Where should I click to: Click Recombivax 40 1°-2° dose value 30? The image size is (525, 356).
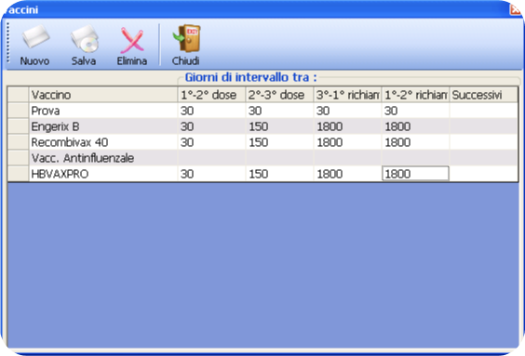click(x=211, y=142)
